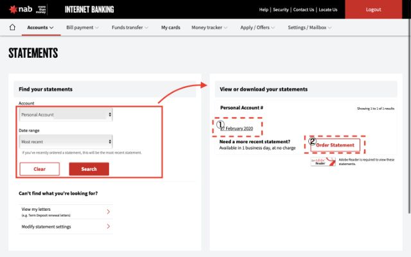The height and width of the screenshot is (257, 411).
Task: Click the 'View or download your statements' heading
Action: pyautogui.click(x=264, y=89)
